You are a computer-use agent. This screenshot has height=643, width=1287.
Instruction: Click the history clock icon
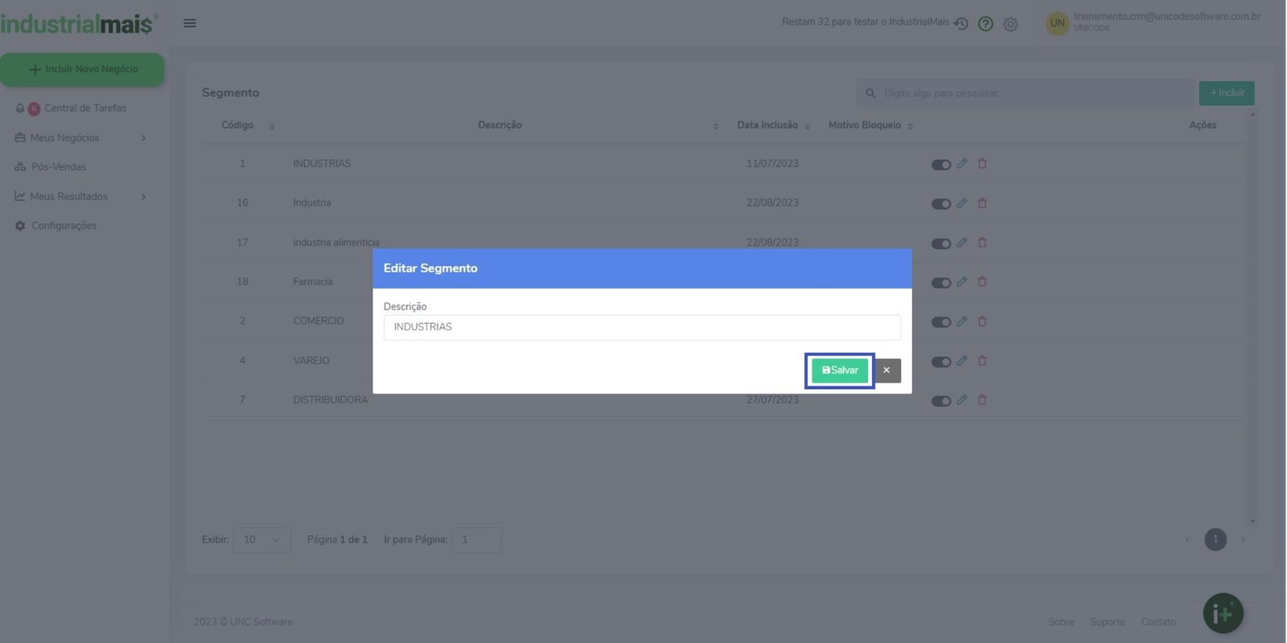click(x=960, y=24)
